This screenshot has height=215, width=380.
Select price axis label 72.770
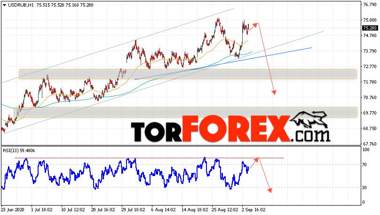tap(370, 67)
